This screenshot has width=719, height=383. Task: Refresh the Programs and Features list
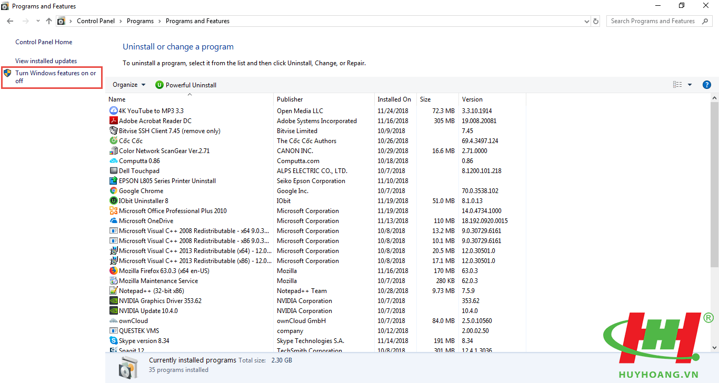[596, 21]
